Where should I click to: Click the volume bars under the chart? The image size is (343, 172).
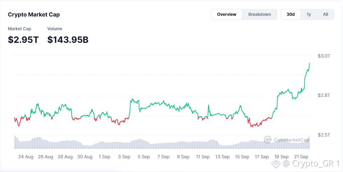162,144
